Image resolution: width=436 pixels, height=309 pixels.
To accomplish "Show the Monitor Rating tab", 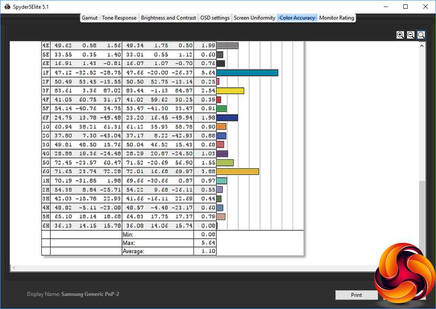I will [337, 18].
